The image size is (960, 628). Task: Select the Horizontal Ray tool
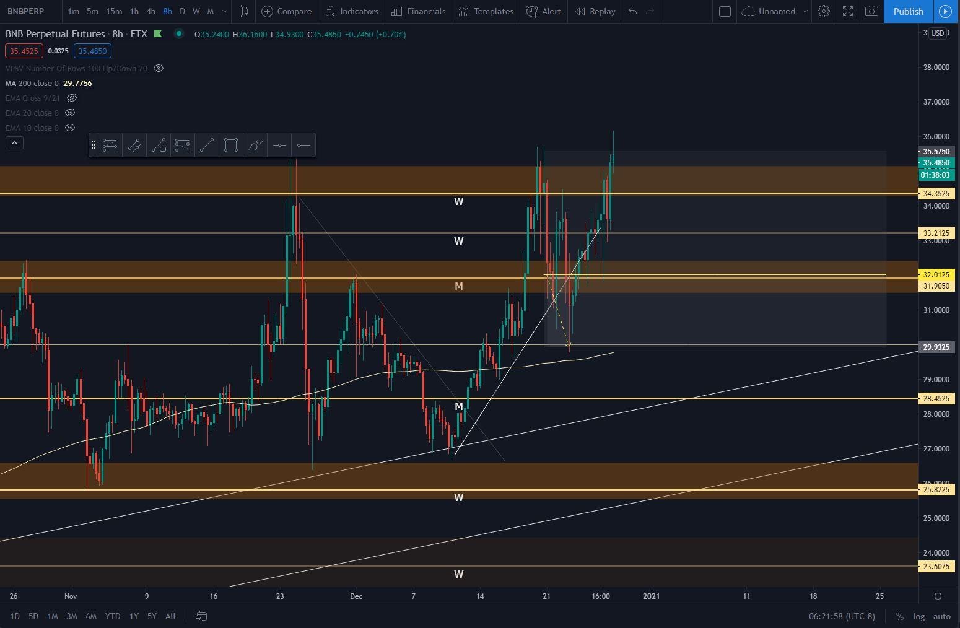303,145
